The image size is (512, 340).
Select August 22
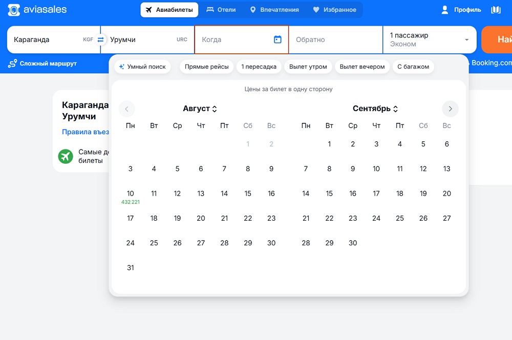click(248, 218)
